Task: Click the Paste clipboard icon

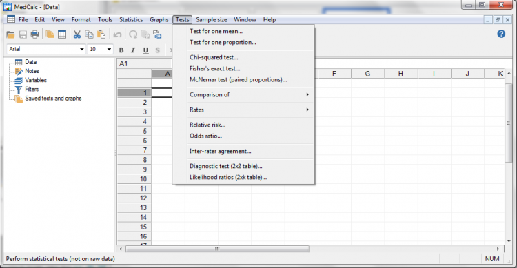Action: [x=101, y=34]
